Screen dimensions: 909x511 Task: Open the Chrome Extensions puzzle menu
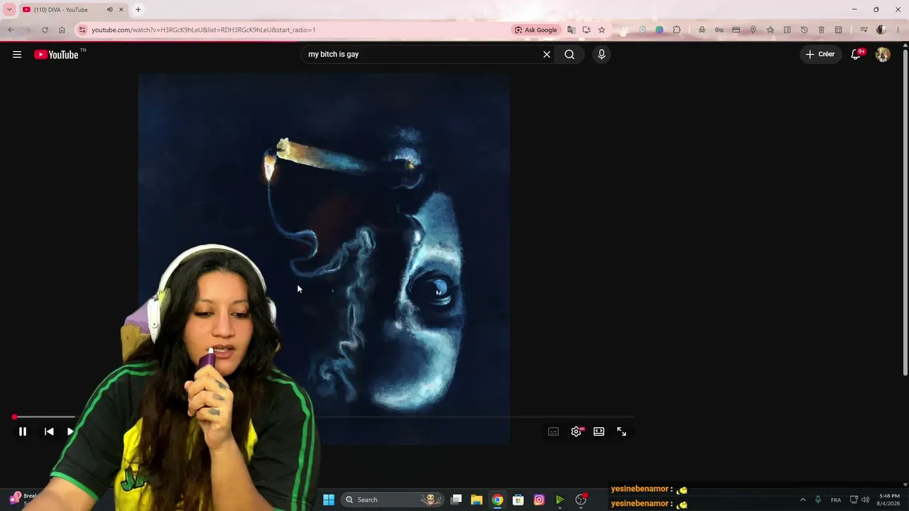point(677,30)
